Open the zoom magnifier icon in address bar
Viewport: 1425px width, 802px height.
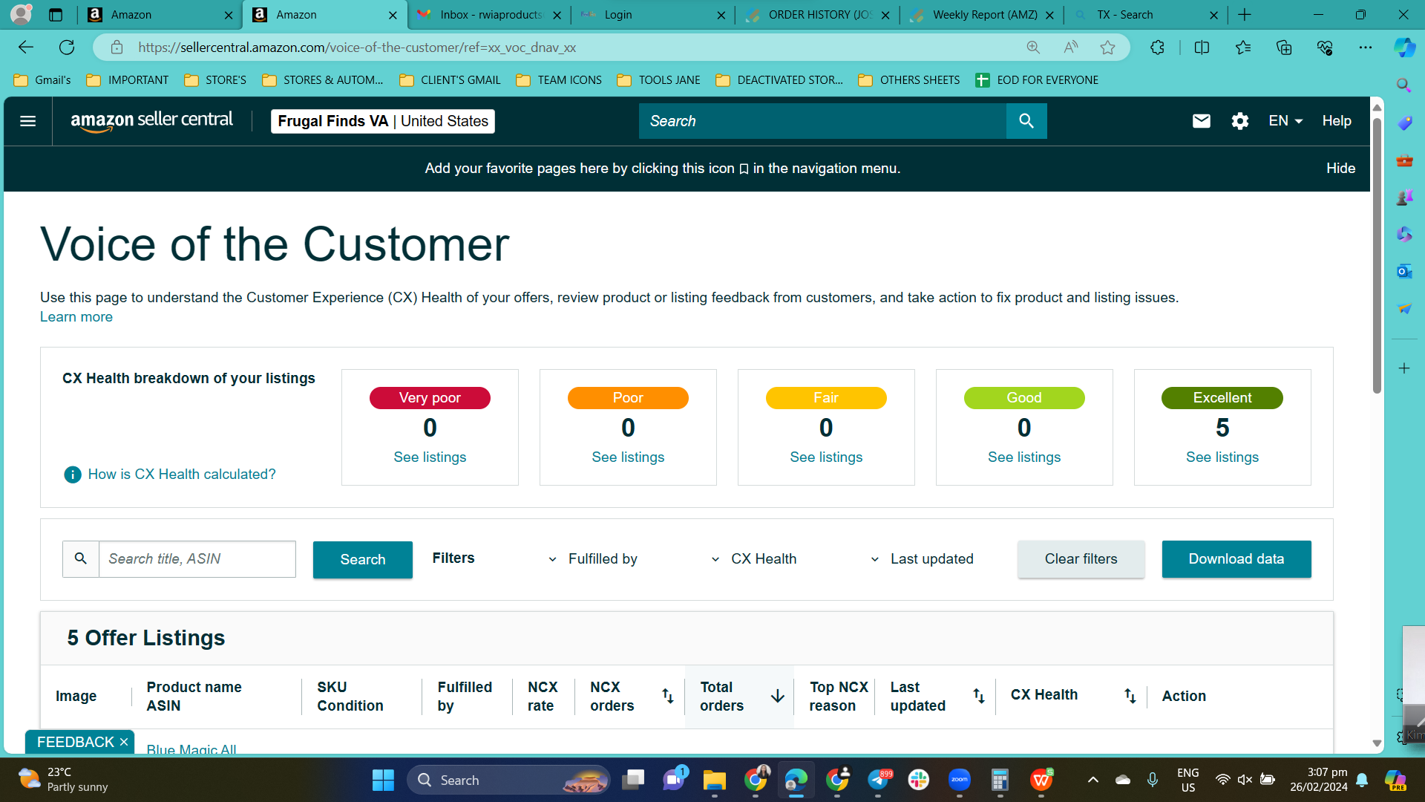point(1033,48)
